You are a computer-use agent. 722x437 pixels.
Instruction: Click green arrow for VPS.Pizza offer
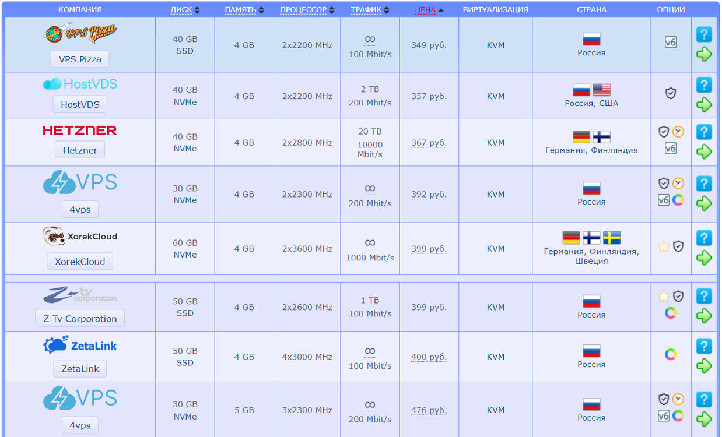pos(704,54)
